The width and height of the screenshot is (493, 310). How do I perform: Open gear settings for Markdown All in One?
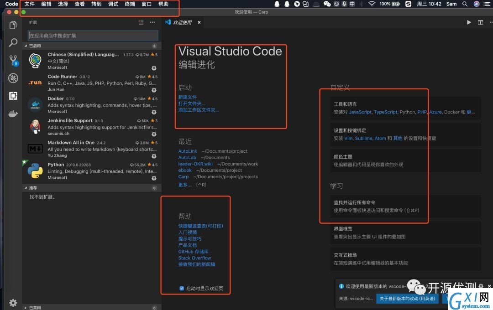[154, 156]
